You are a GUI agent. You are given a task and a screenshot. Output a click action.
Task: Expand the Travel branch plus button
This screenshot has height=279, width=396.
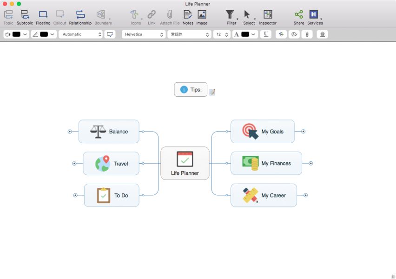pyautogui.click(x=74, y=164)
